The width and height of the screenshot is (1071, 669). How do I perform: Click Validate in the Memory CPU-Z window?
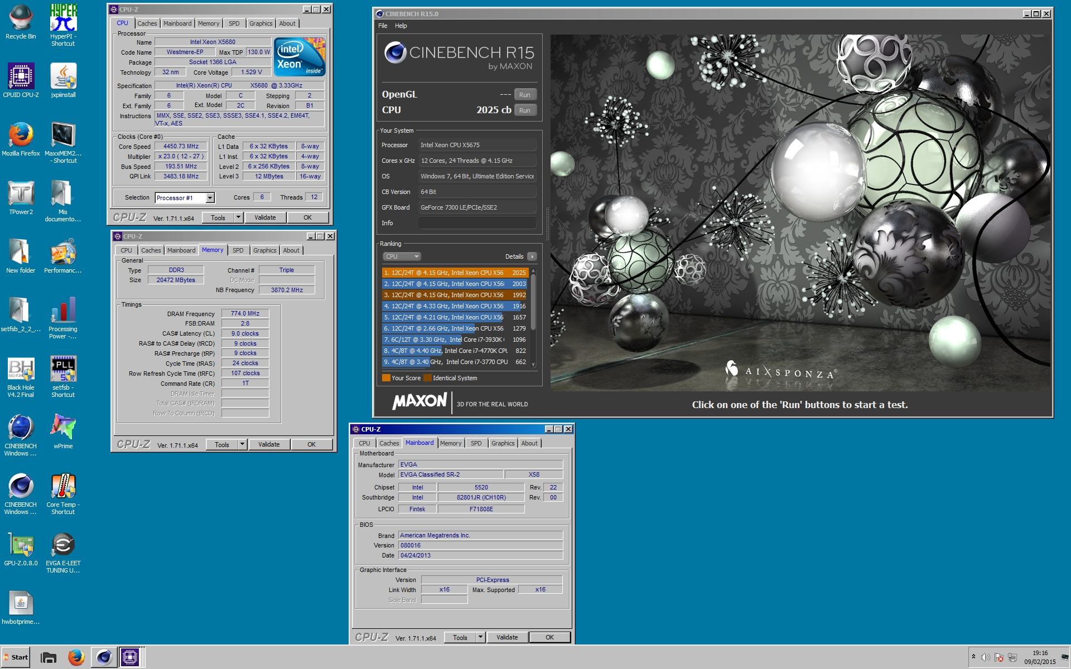[269, 444]
